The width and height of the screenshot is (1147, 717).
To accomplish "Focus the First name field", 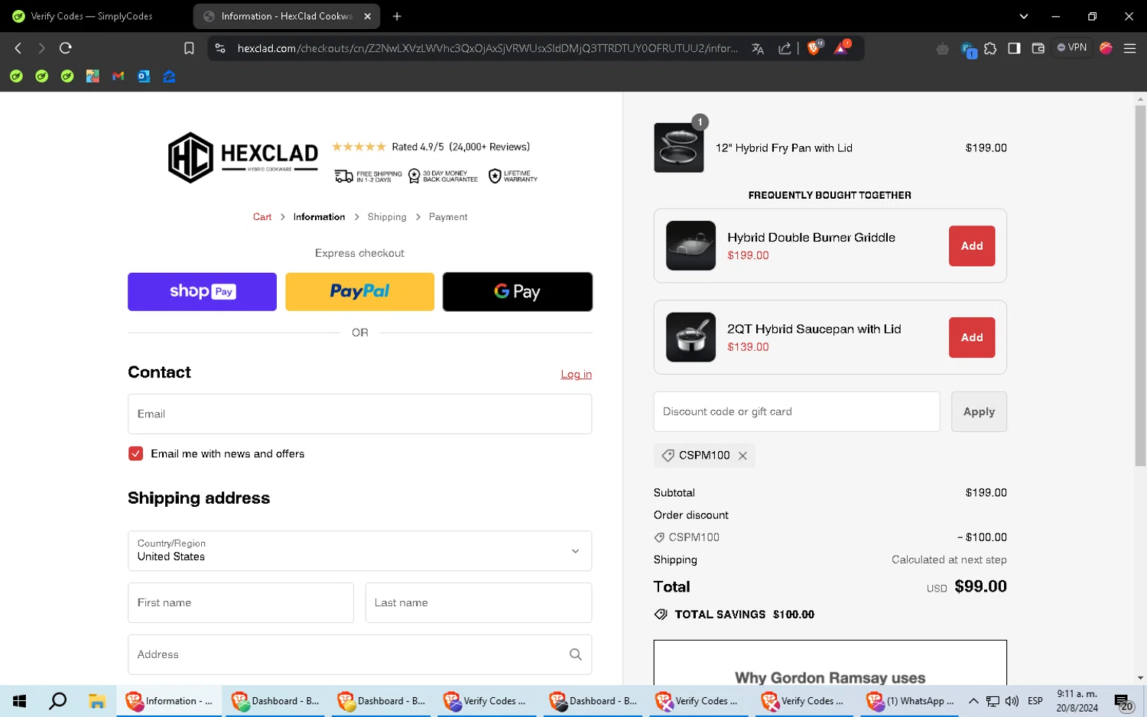I will coord(241,603).
